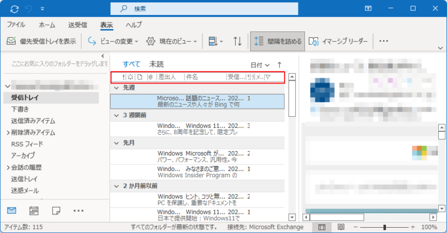The width and height of the screenshot is (447, 233).
Task: Click the 検索 search box
Action: coord(204,9)
